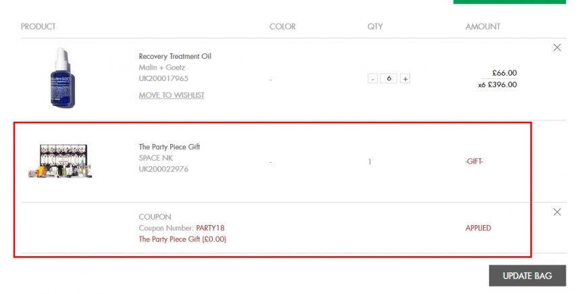Viewport: 581px width, 294px height.
Task: Select the Malin + Goetz brand name
Action: [x=162, y=68]
